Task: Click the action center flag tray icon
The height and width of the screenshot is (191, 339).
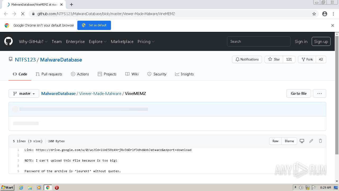Action: 314,188
